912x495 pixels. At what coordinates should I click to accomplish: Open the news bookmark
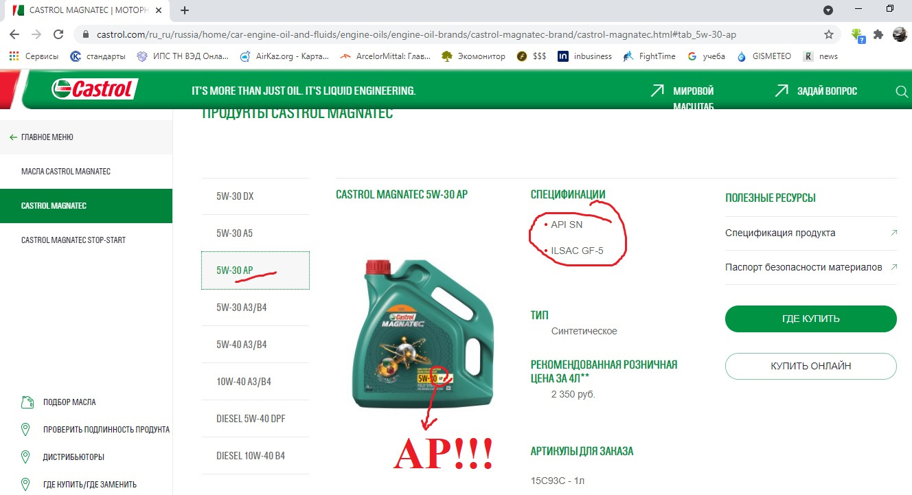tap(821, 56)
